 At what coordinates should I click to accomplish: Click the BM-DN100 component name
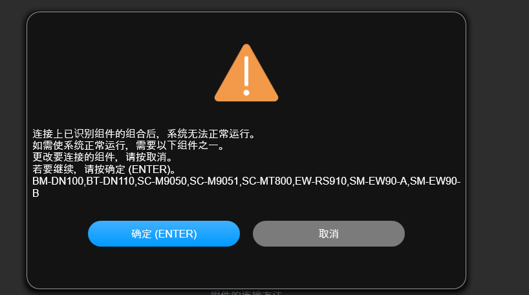(x=58, y=181)
